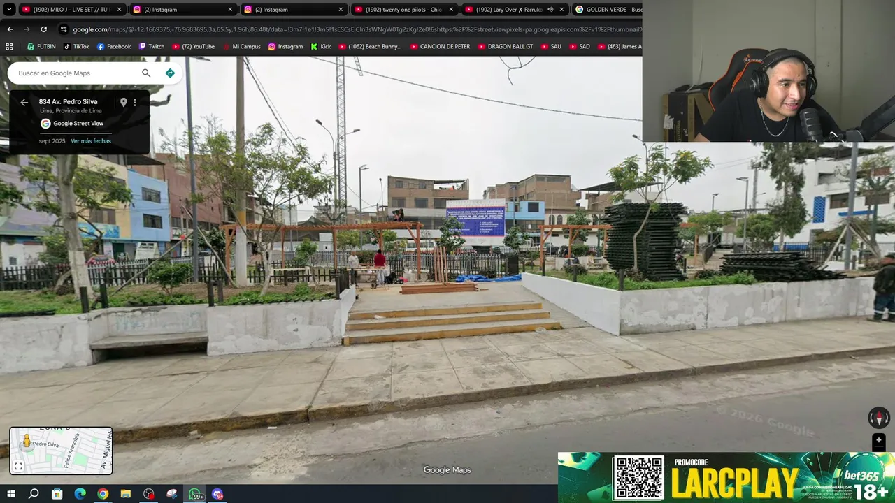
Task: Open the DRAGON BALL GT bookmark
Action: 506,46
